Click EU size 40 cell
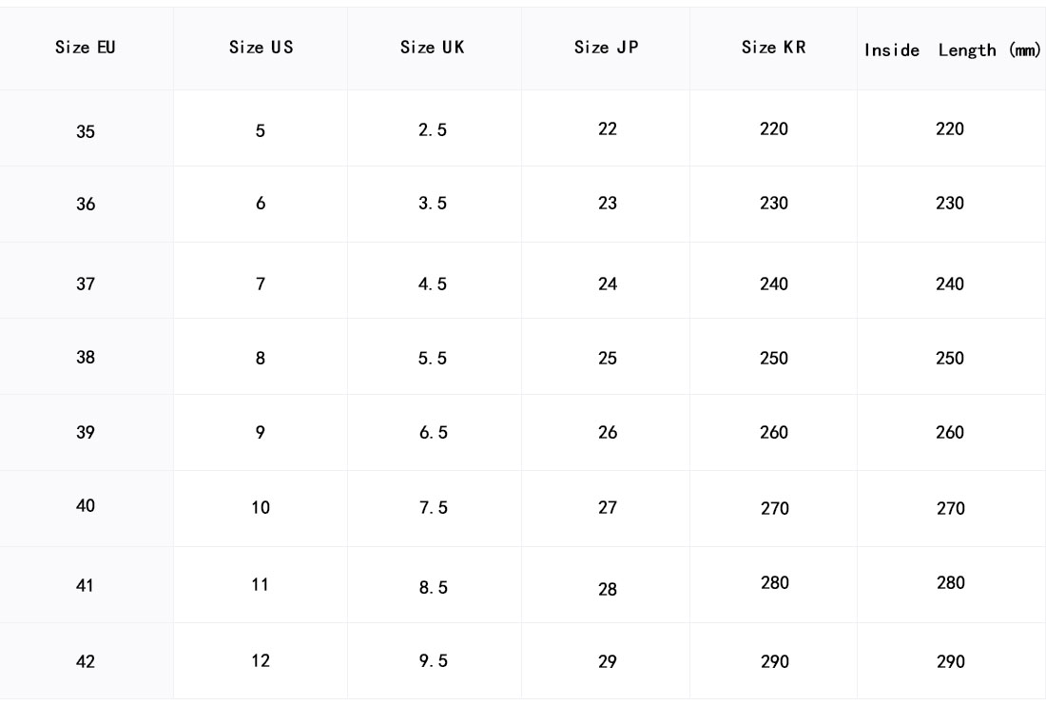The image size is (1046, 705). (x=86, y=505)
